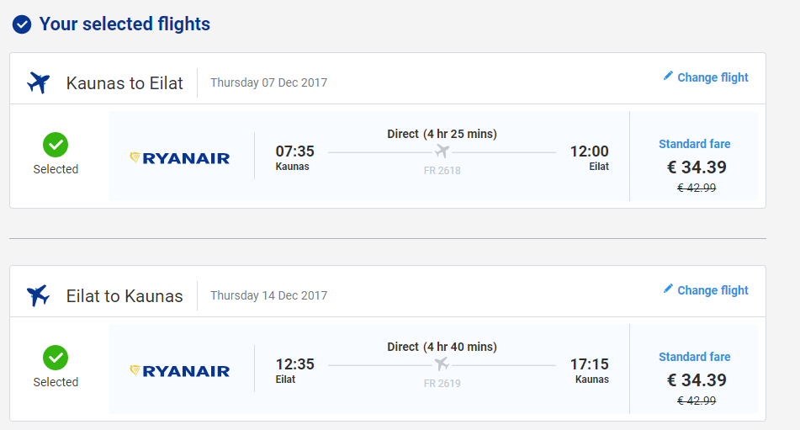Screen dimensions: 800x430
Task: Click Ryanair logo on the Kaunas to Eilat flight
Action: pyautogui.click(x=180, y=157)
